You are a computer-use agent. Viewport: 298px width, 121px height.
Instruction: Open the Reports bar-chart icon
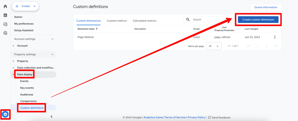(x=5, y=15)
